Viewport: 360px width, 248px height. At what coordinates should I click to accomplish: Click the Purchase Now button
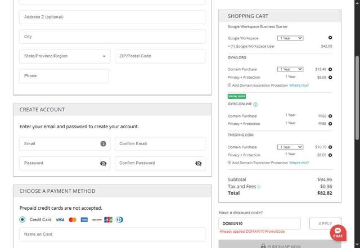pyautogui.click(x=280, y=244)
